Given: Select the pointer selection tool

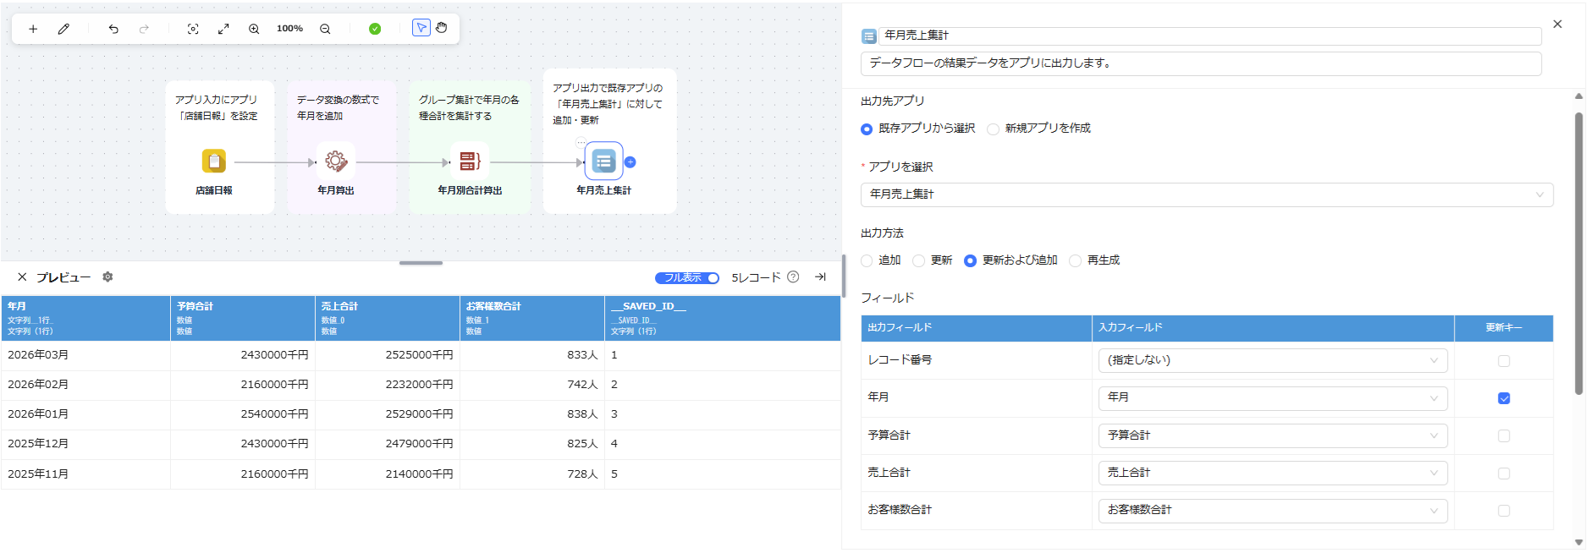Looking at the screenshot, I should click(x=421, y=28).
